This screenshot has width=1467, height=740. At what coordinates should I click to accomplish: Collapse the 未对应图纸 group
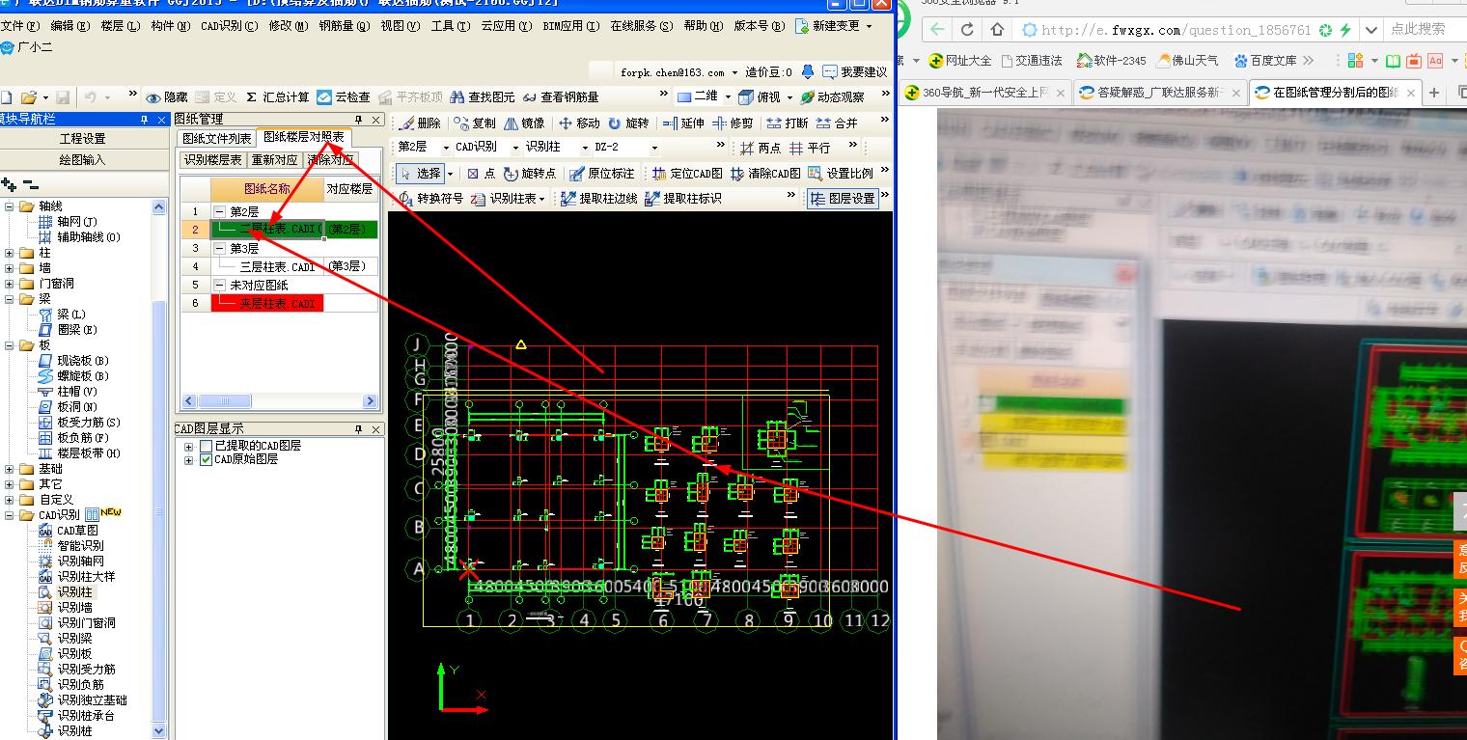pyautogui.click(x=220, y=285)
